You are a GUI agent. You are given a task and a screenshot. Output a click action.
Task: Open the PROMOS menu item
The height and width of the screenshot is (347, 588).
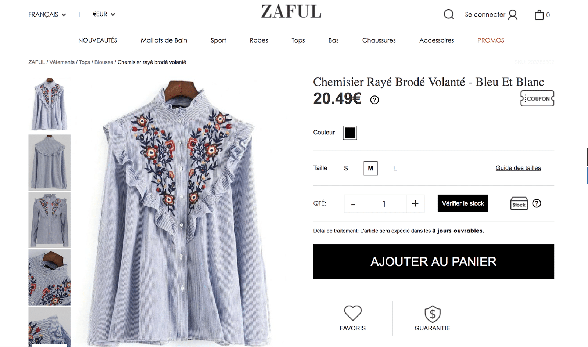[x=491, y=40]
